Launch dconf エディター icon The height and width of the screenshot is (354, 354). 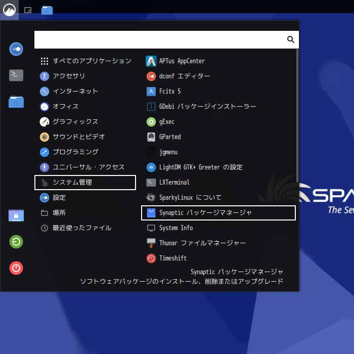[151, 76]
